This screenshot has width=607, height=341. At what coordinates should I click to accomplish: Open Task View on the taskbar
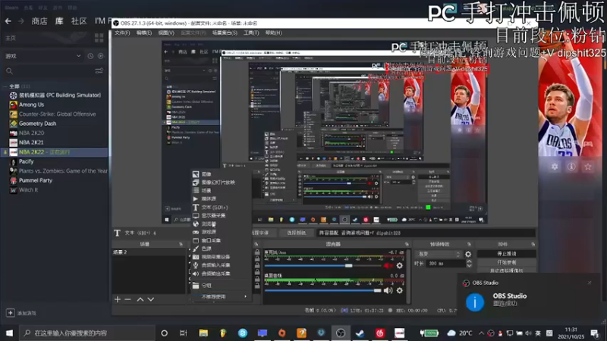pos(184,333)
